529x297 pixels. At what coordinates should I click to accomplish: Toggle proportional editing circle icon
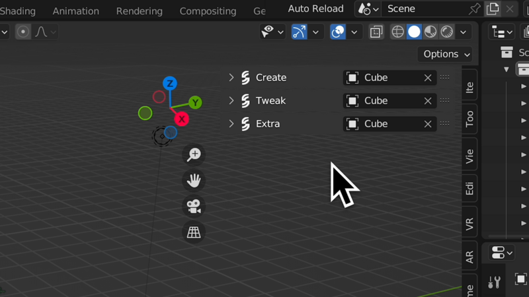(23, 32)
